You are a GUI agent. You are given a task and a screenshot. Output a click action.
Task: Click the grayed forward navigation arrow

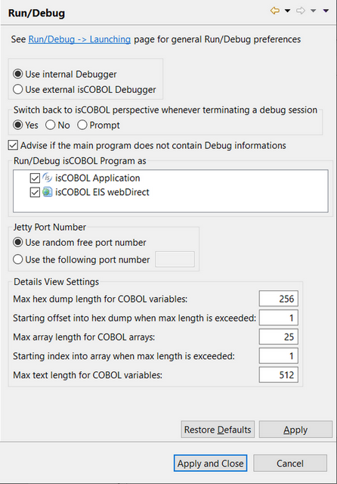[300, 11]
